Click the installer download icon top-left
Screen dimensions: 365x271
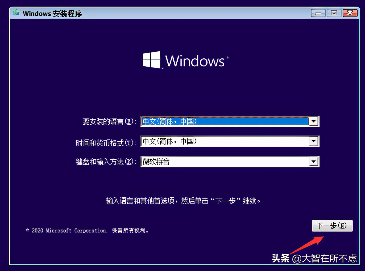[16, 13]
